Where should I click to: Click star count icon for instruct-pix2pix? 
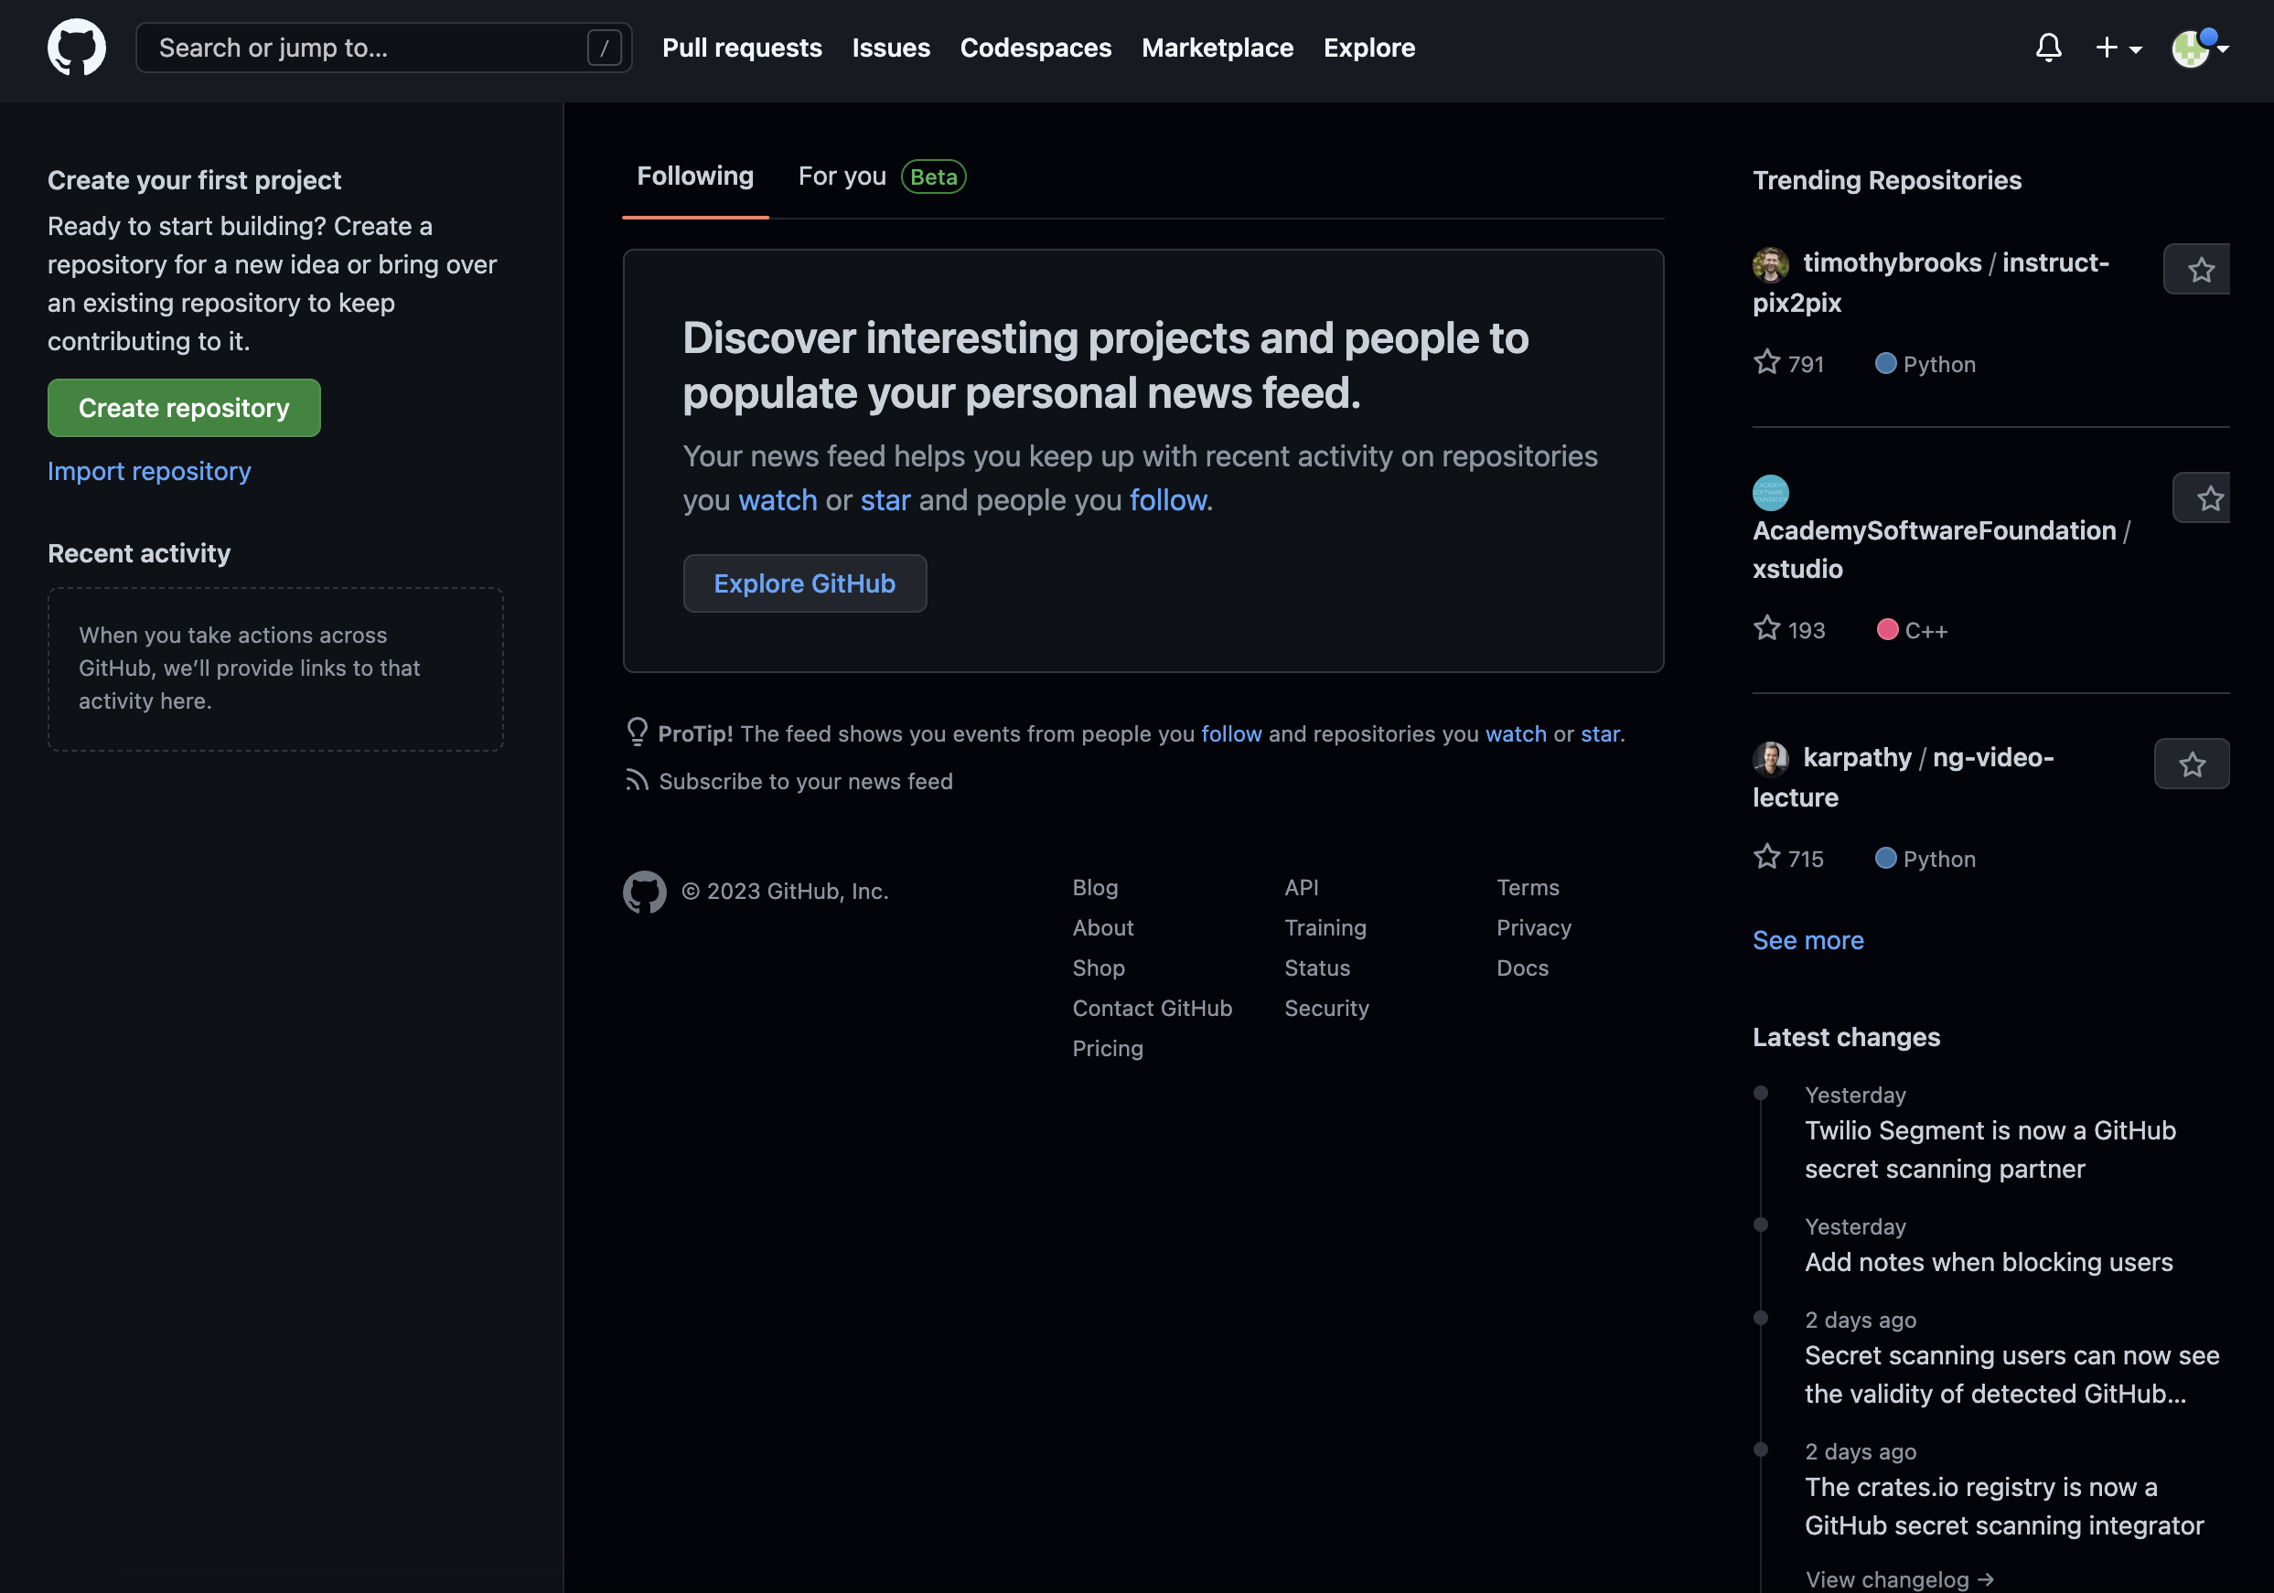(1767, 362)
